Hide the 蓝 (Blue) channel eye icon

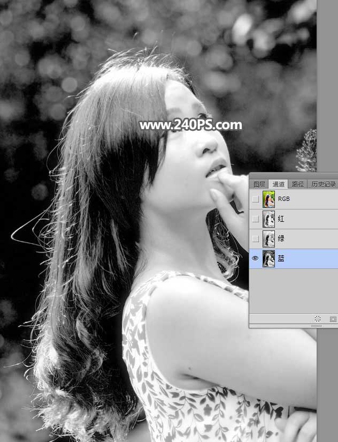(x=255, y=258)
